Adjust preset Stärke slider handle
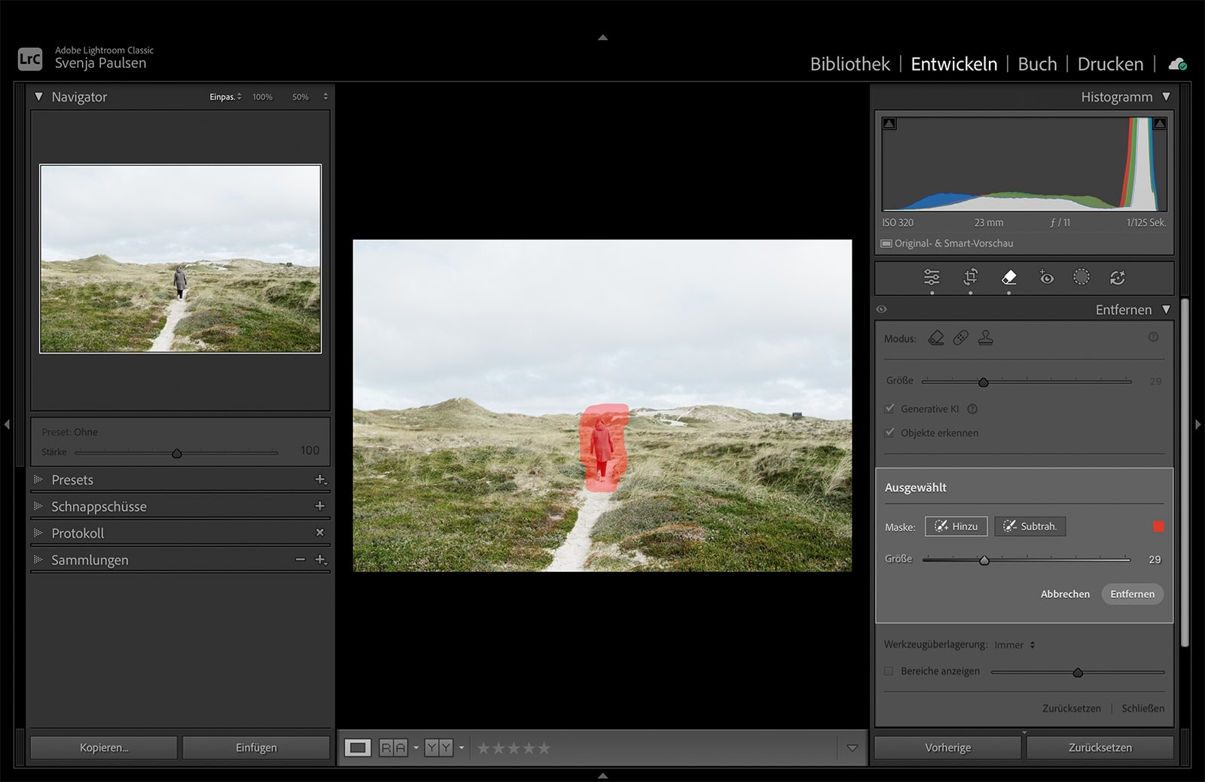Image resolution: width=1205 pixels, height=782 pixels. point(176,453)
